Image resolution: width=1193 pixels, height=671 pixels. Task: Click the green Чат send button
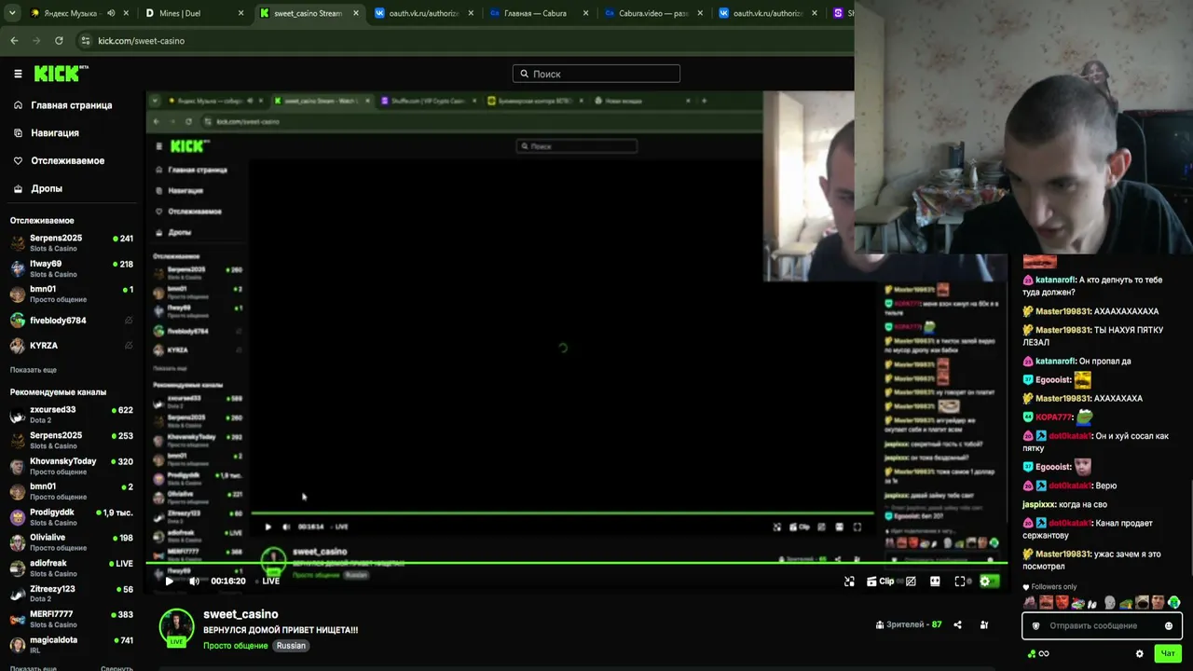pyautogui.click(x=1167, y=653)
